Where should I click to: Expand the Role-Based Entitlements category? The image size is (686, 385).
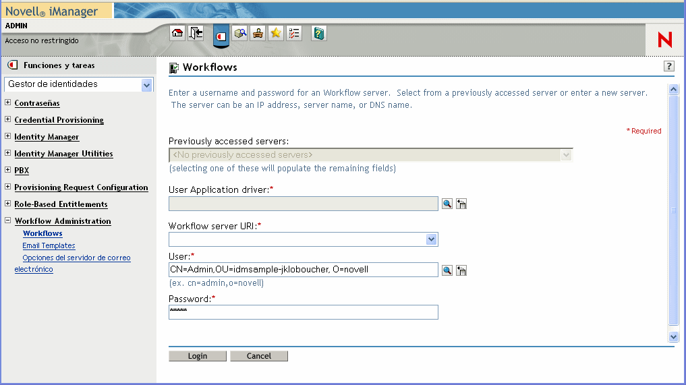coord(8,204)
